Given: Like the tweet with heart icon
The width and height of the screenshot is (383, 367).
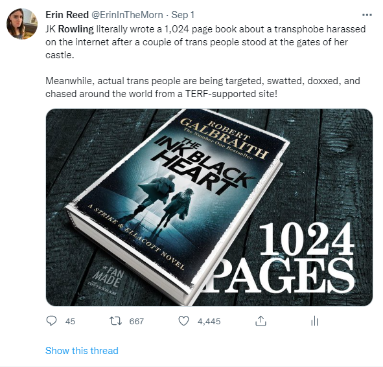Looking at the screenshot, I should pyautogui.click(x=183, y=321).
